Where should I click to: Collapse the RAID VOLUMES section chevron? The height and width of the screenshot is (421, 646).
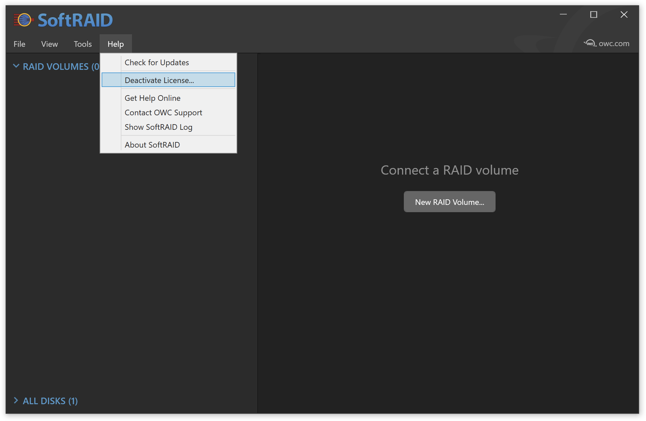click(x=16, y=66)
